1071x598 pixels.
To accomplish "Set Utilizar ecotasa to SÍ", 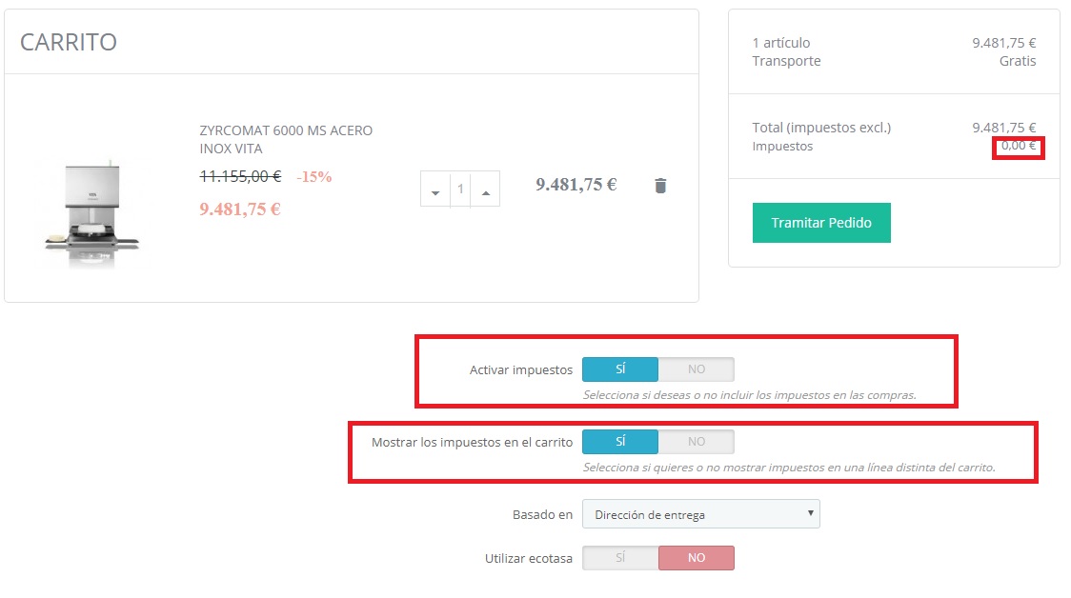I will (620, 558).
